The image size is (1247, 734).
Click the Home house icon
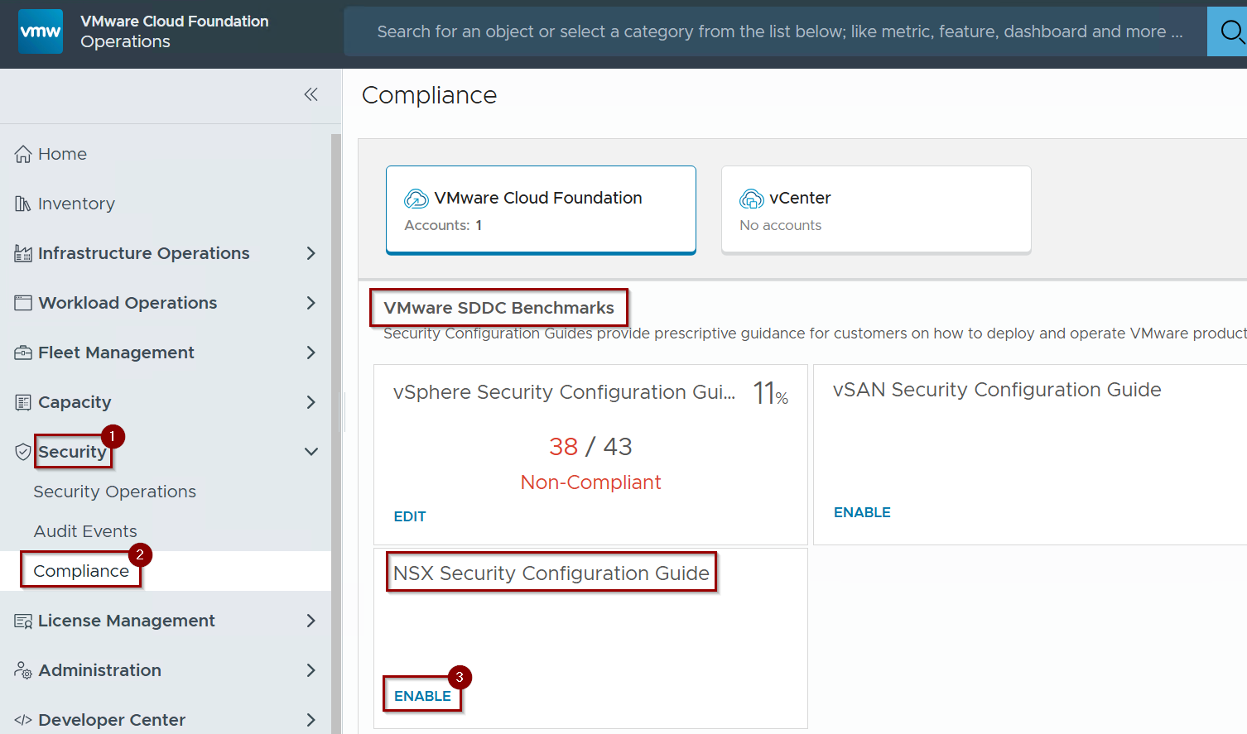tap(23, 154)
